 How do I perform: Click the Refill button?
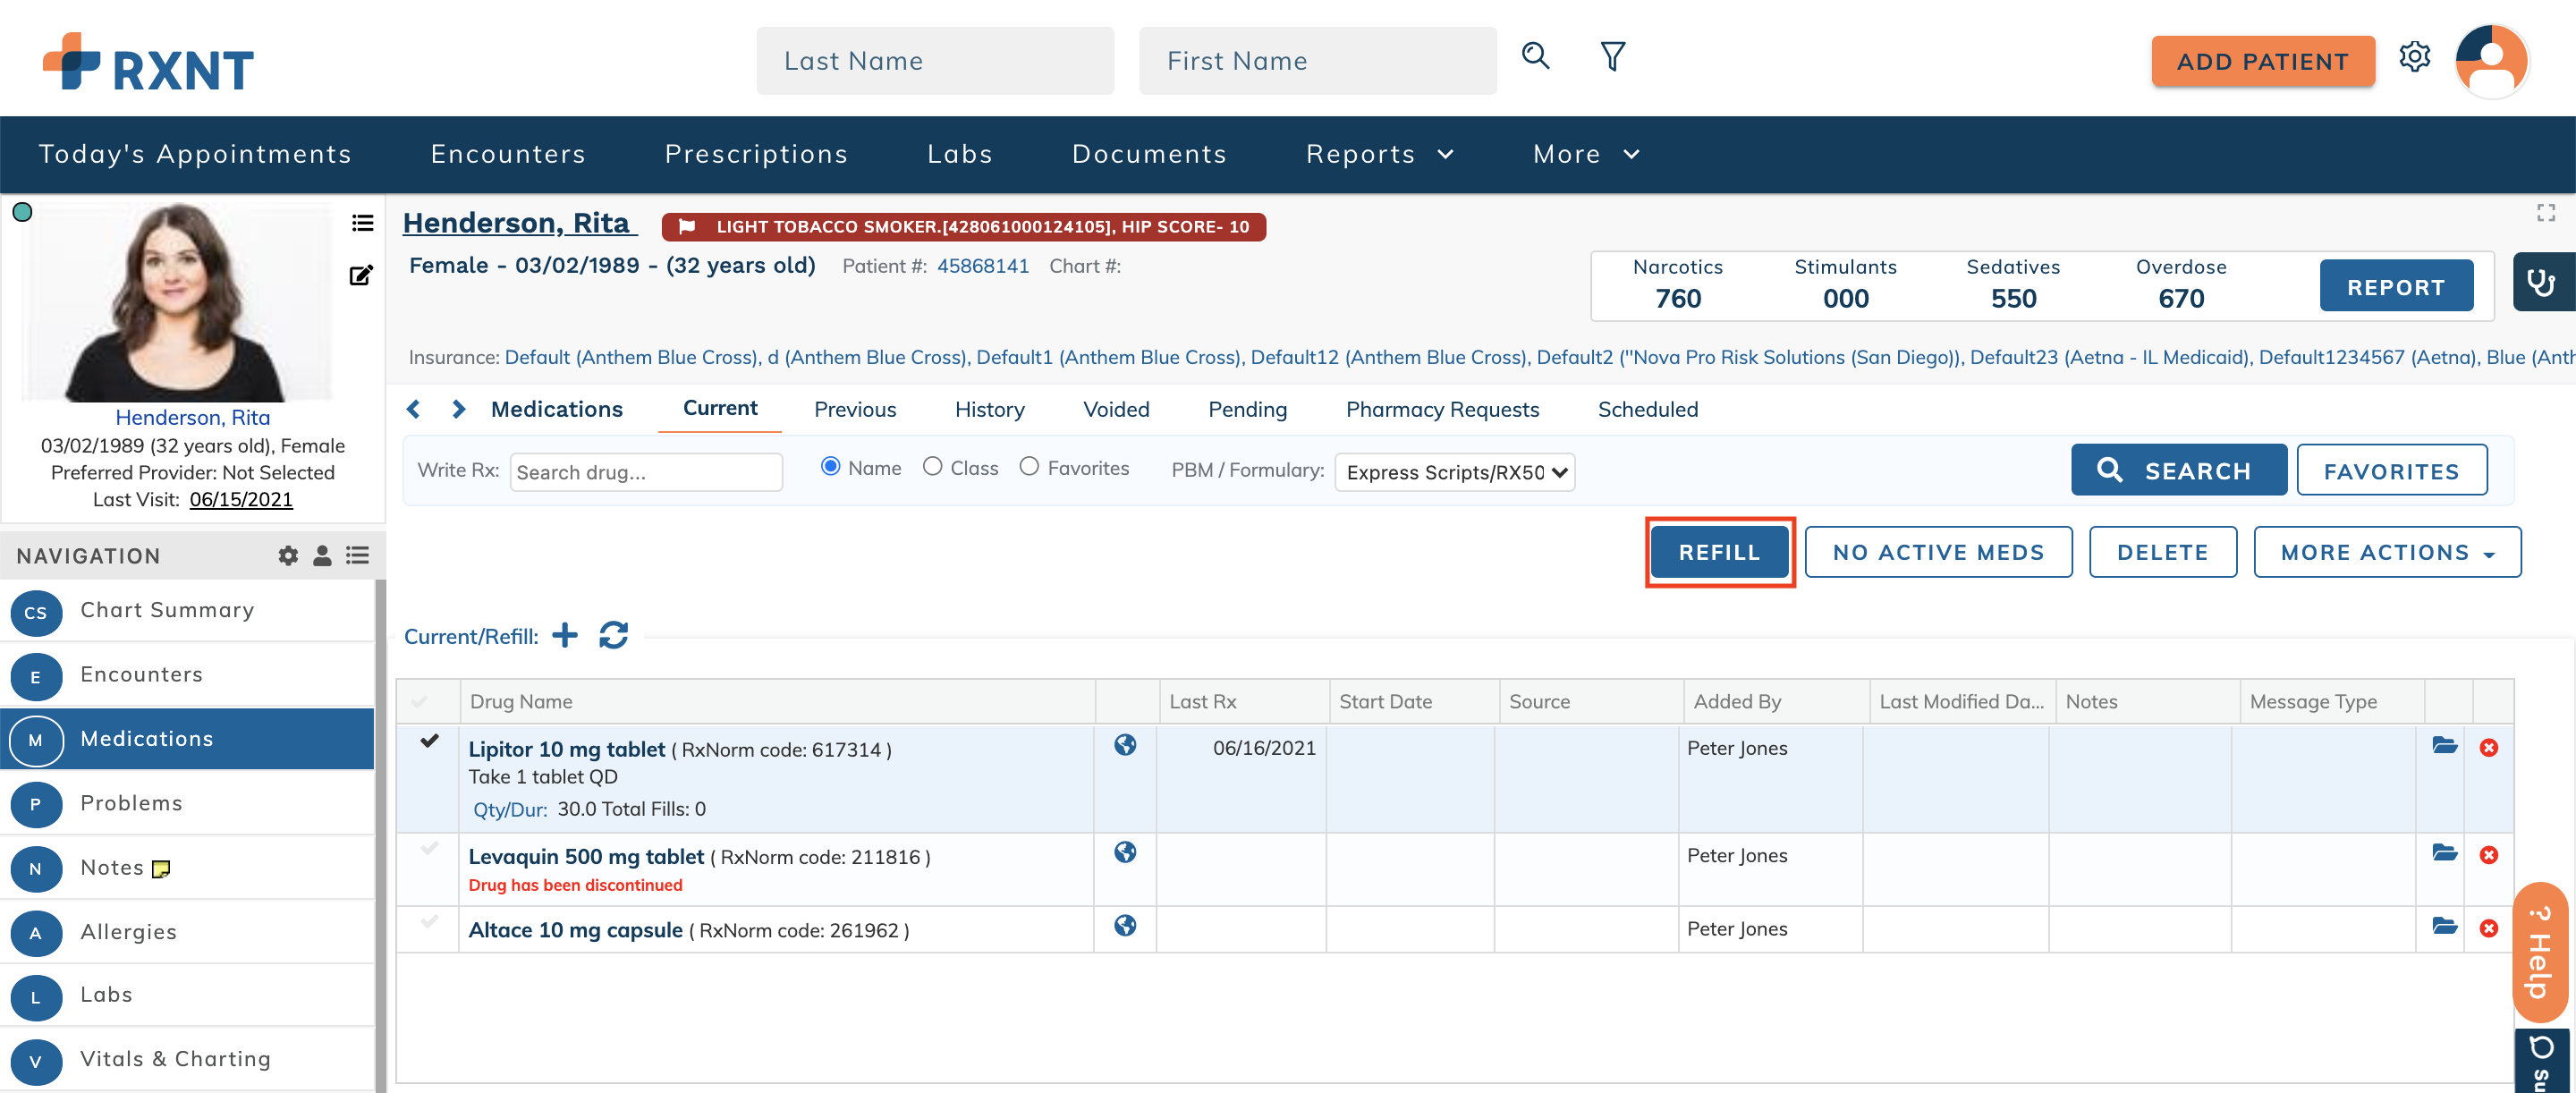[1718, 552]
